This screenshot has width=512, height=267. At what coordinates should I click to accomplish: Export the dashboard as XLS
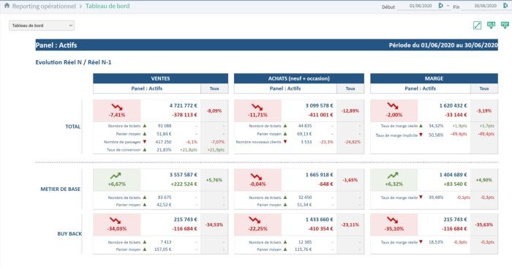coord(491,25)
